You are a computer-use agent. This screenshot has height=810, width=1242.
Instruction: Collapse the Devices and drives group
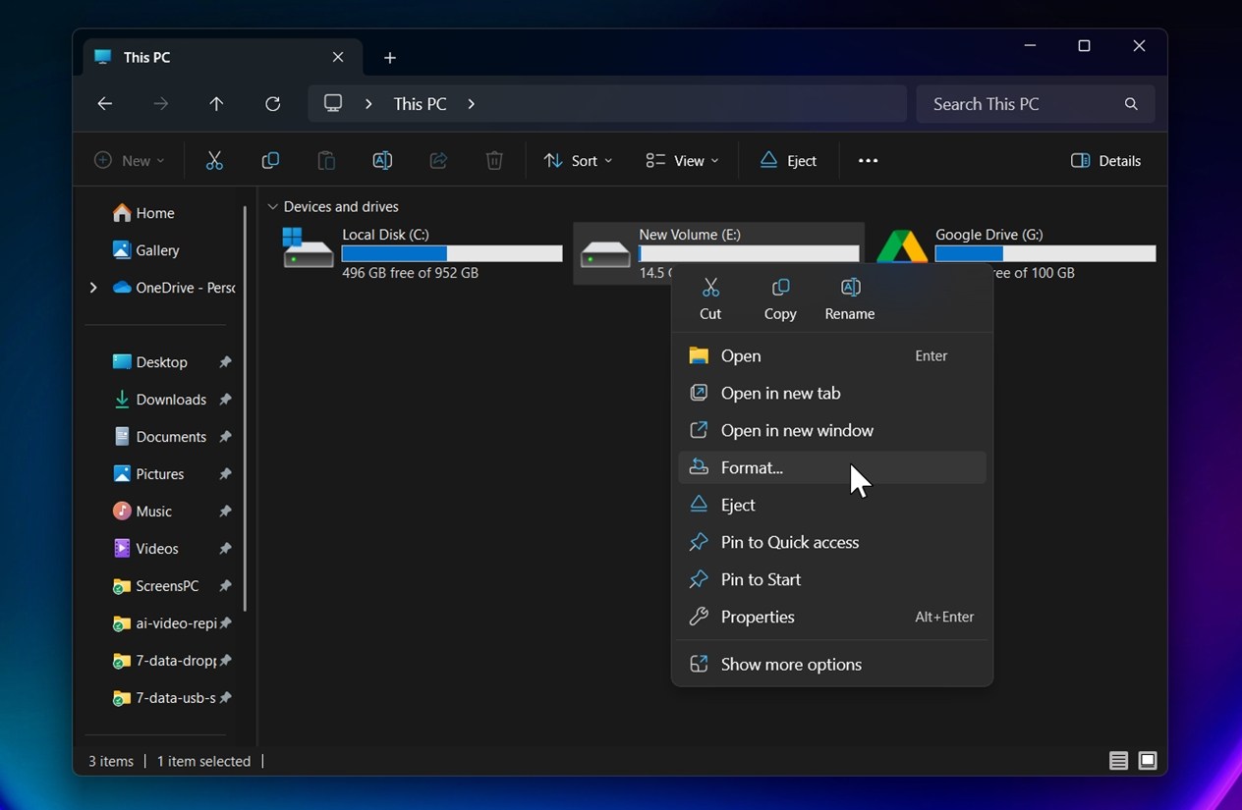pyautogui.click(x=273, y=207)
